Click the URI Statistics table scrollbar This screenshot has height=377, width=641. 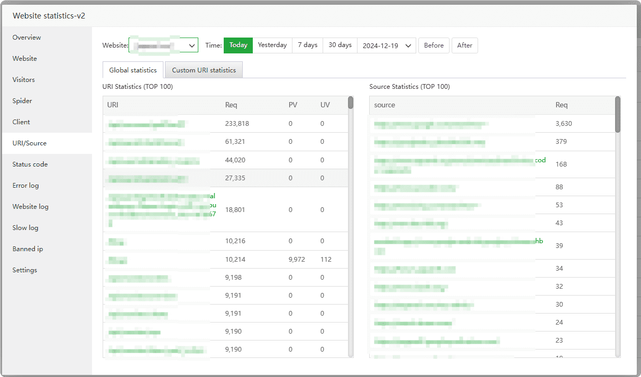351,103
